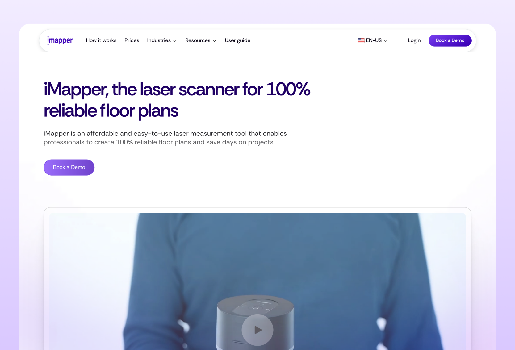515x350 pixels.
Task: Select the Industries menu label
Action: 159,40
